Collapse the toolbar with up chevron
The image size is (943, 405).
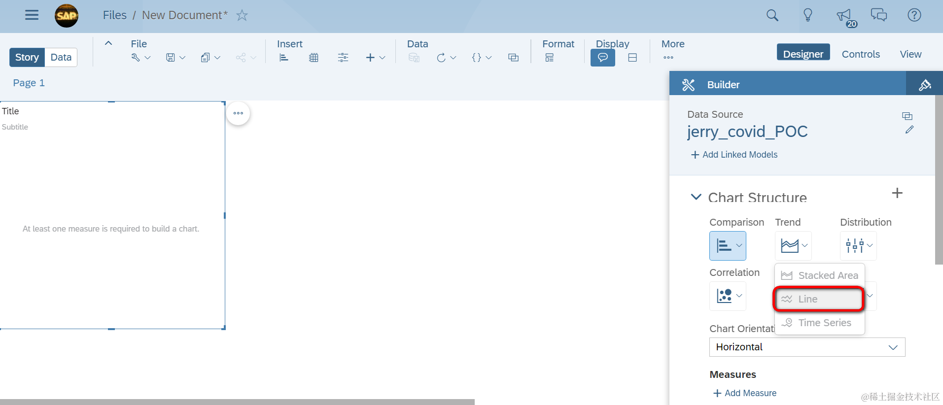coord(108,43)
